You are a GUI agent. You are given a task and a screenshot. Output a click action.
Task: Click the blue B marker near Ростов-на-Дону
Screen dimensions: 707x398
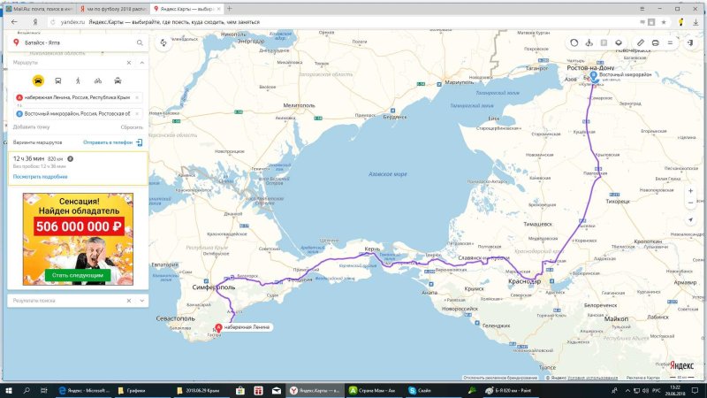594,76
